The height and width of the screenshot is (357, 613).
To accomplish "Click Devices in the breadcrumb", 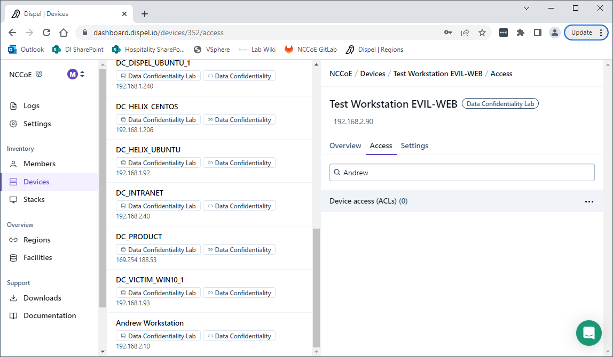I will (x=372, y=74).
